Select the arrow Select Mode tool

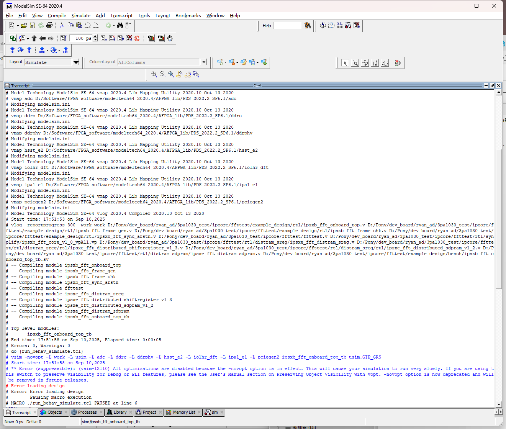(345, 63)
